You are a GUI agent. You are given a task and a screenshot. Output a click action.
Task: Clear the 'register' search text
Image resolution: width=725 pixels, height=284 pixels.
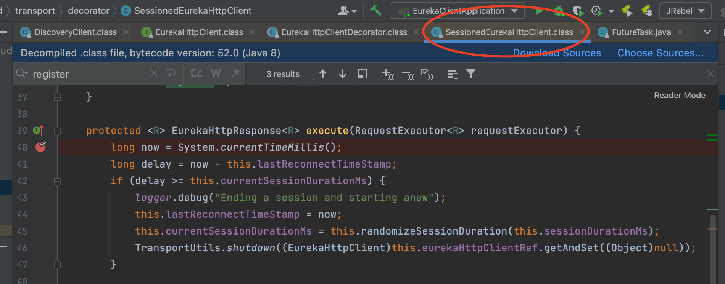154,73
